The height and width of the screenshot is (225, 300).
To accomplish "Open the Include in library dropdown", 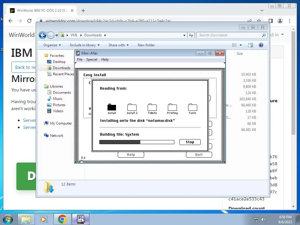I will point(85,45).
